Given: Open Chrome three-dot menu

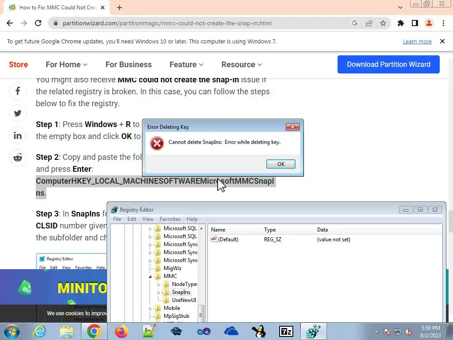Looking at the screenshot, I should click(x=443, y=23).
